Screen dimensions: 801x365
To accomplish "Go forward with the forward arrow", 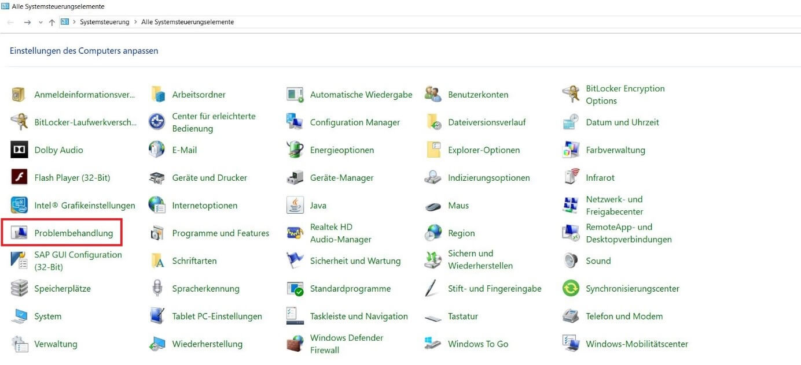I will tap(27, 22).
